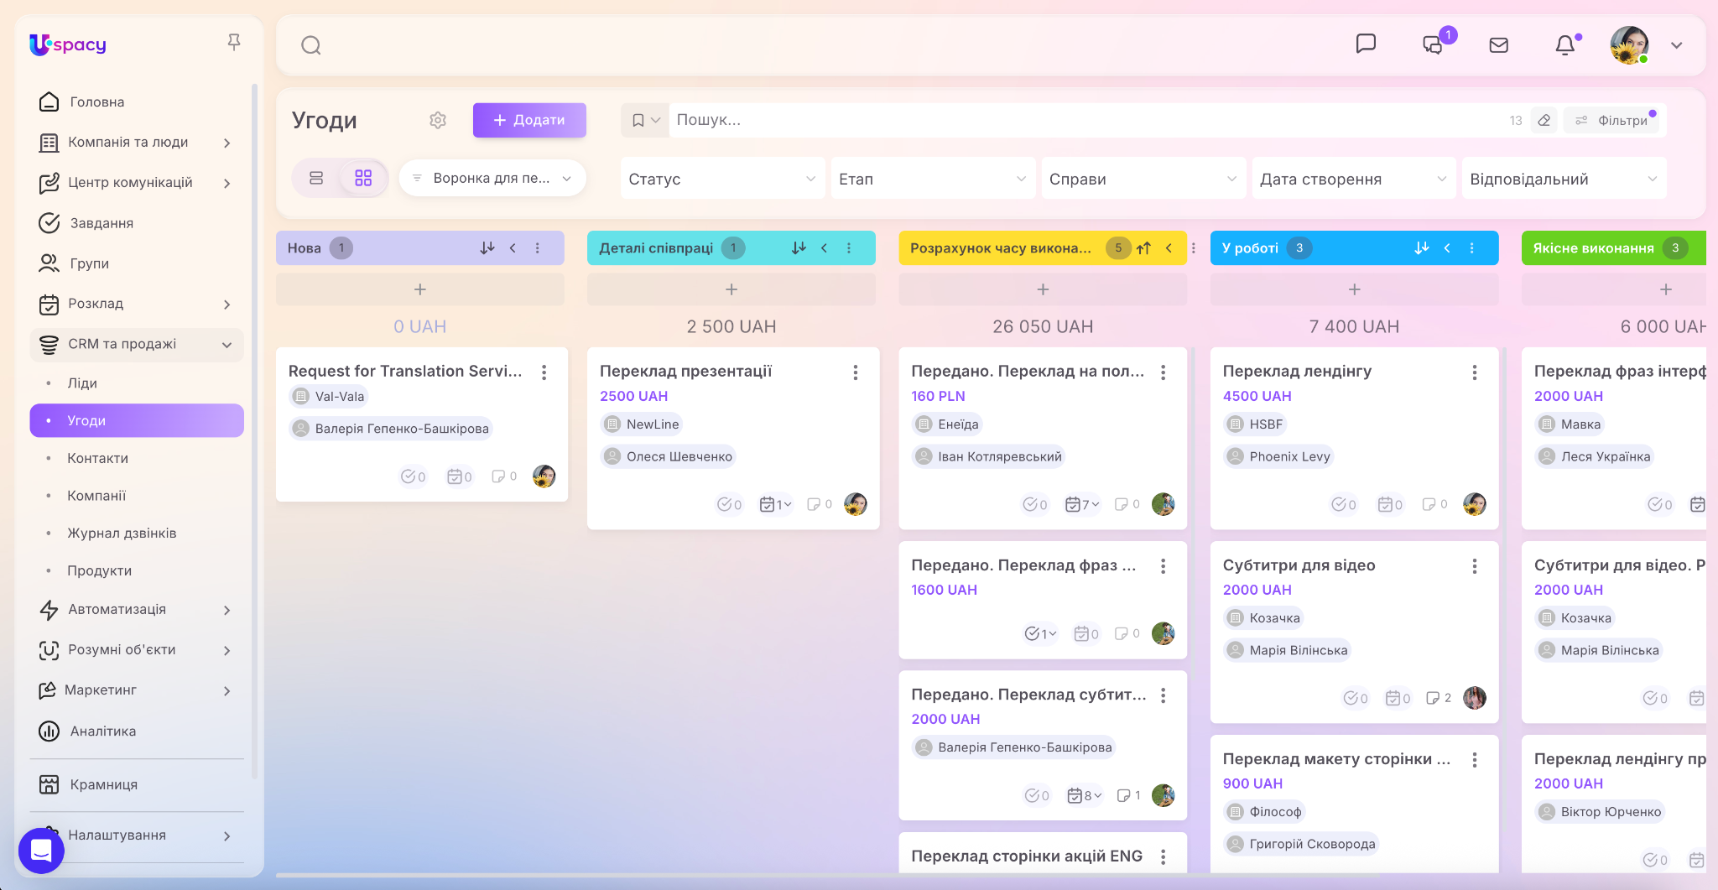The height and width of the screenshot is (890, 1718).
Task: Click the clear filters eraser icon
Action: (1544, 120)
